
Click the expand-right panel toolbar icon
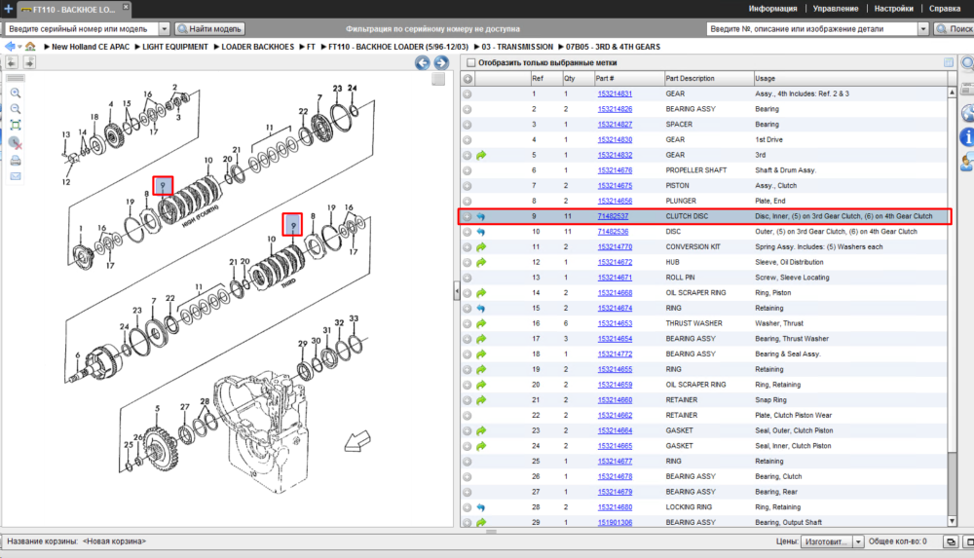tap(29, 62)
